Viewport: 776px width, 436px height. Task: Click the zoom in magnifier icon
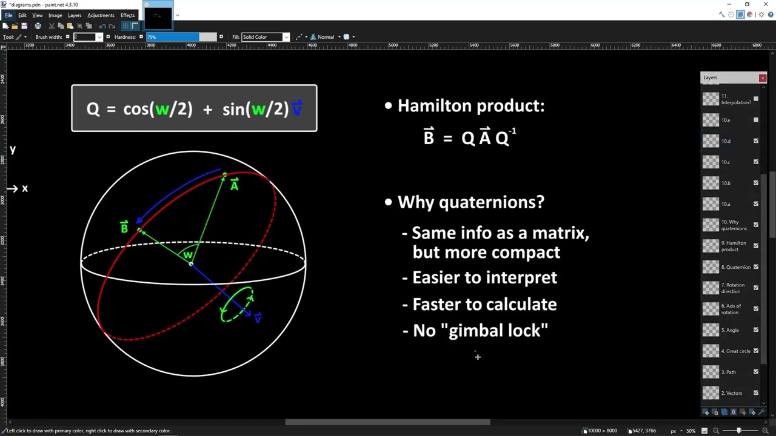766,431
